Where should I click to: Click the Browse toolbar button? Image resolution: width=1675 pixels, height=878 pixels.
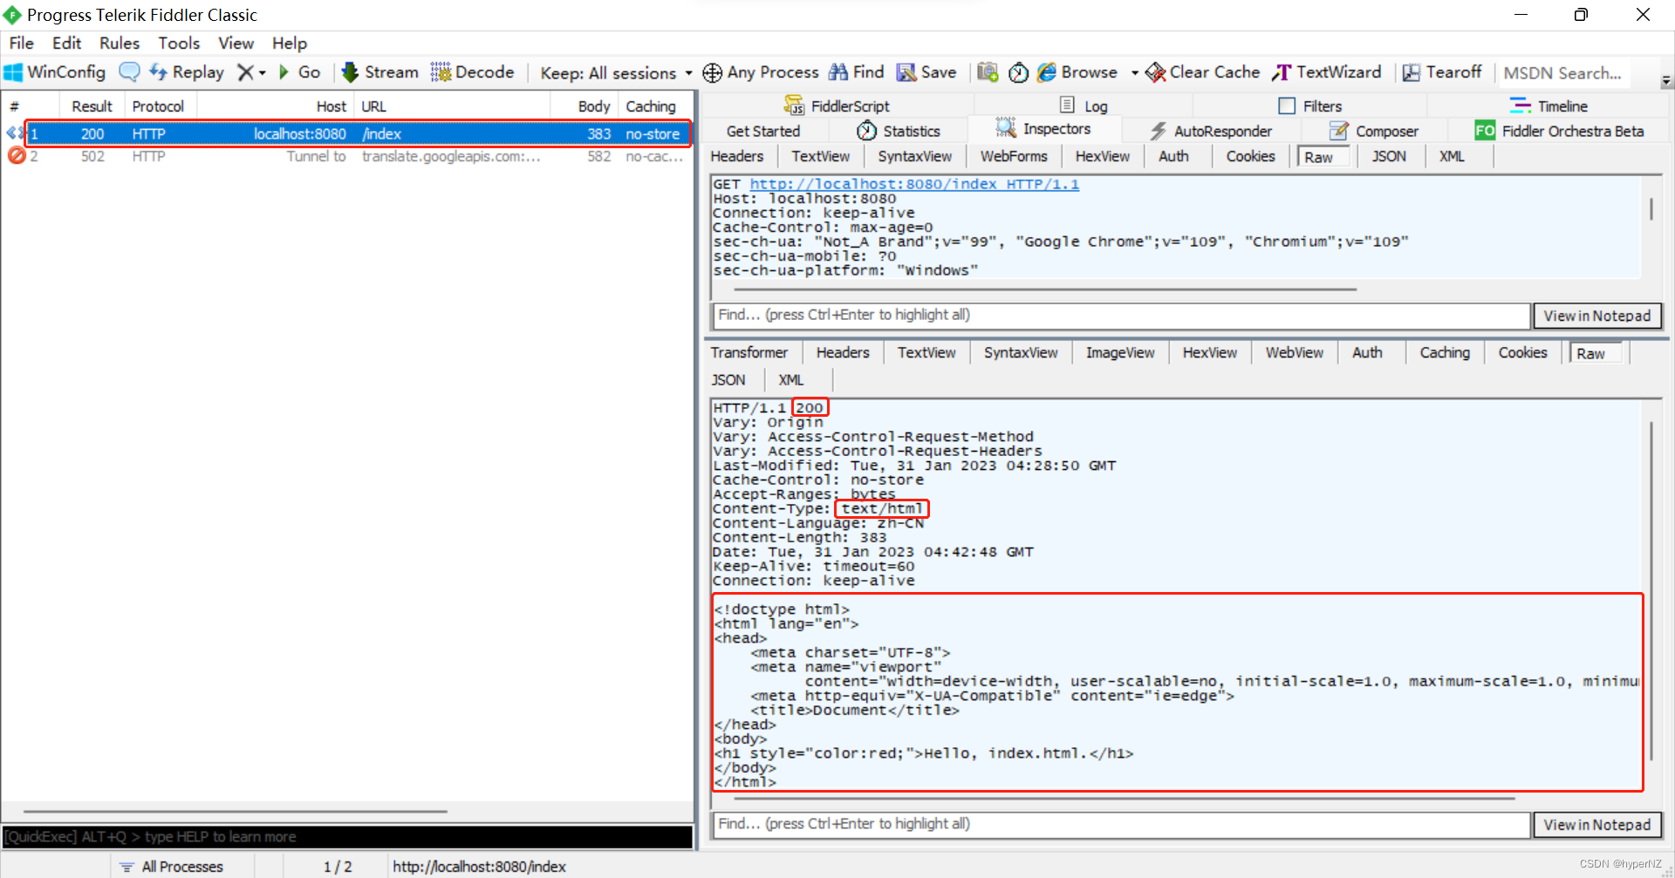[x=1077, y=72]
